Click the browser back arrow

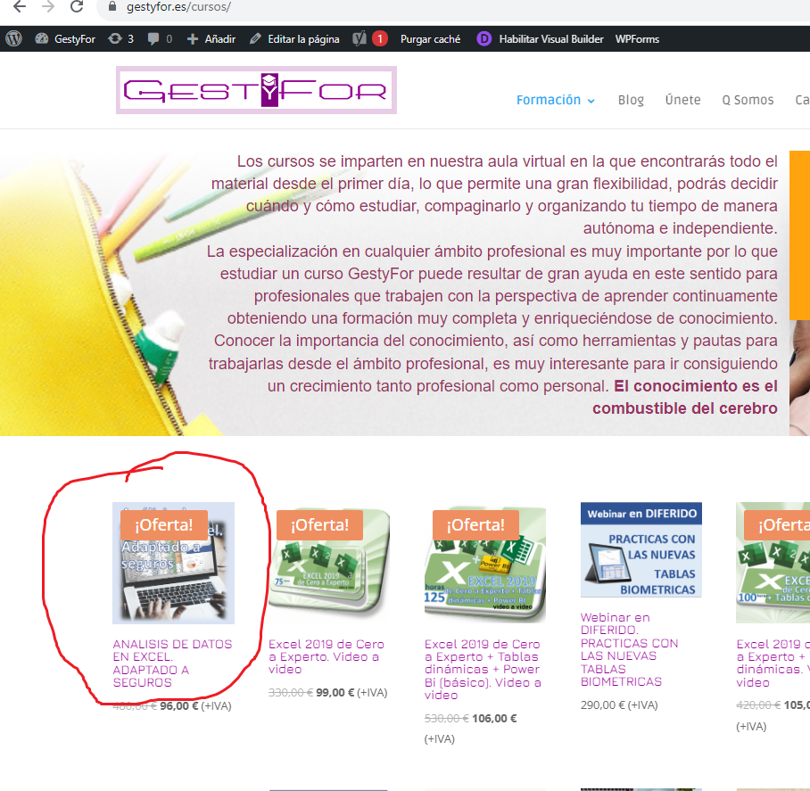19,7
